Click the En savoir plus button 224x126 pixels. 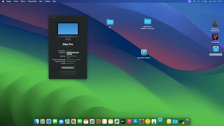click(x=68, y=68)
